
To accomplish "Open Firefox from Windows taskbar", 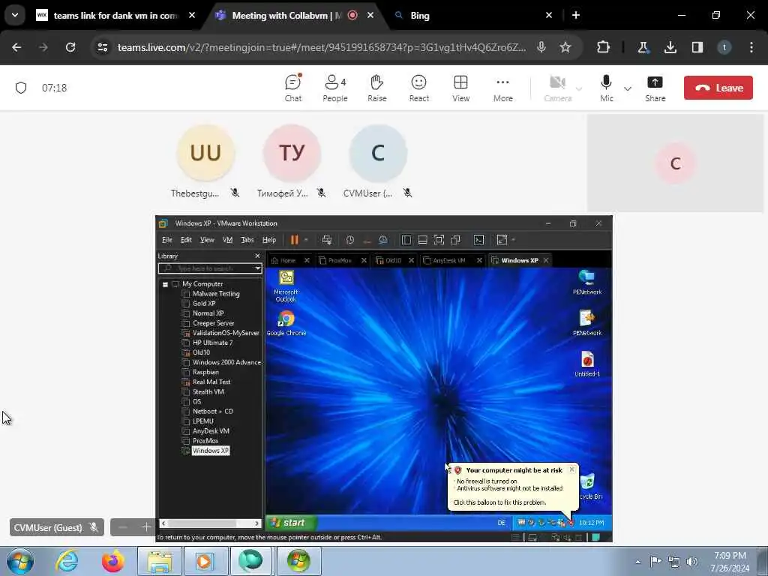I will coord(112,561).
